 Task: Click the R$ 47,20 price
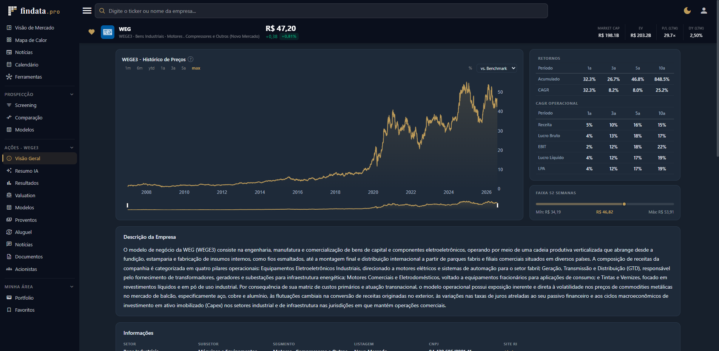pos(281,28)
